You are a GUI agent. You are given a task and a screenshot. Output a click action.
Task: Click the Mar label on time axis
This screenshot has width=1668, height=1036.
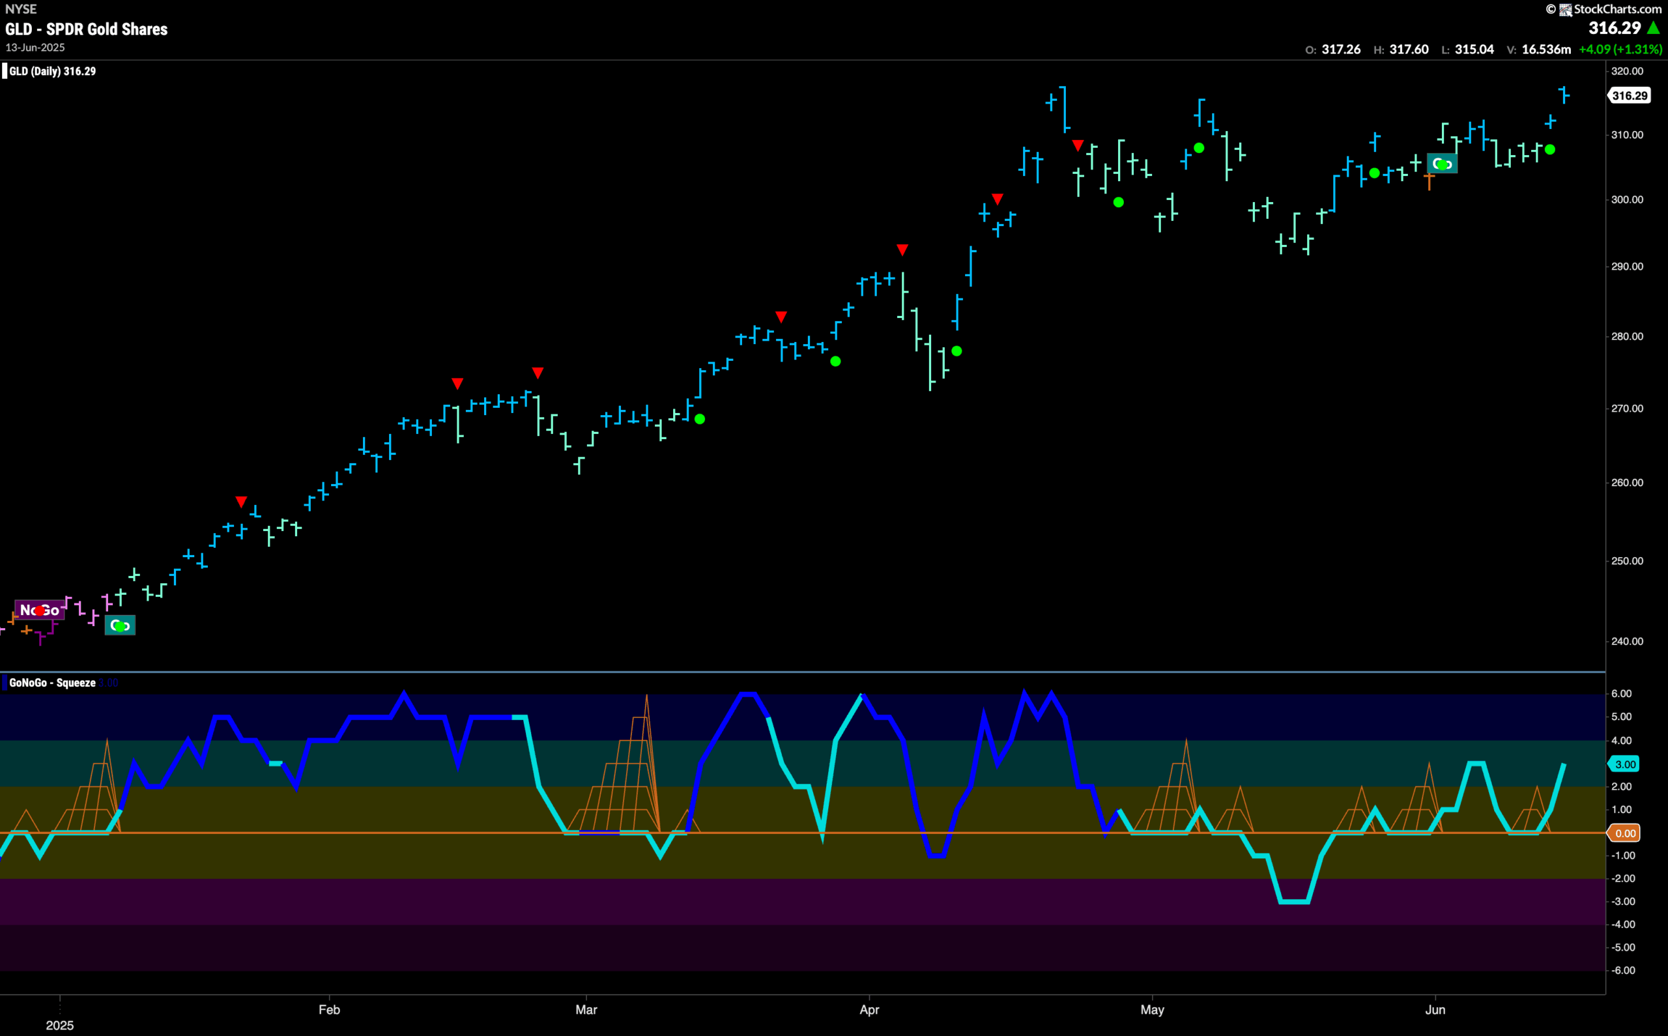(586, 1009)
